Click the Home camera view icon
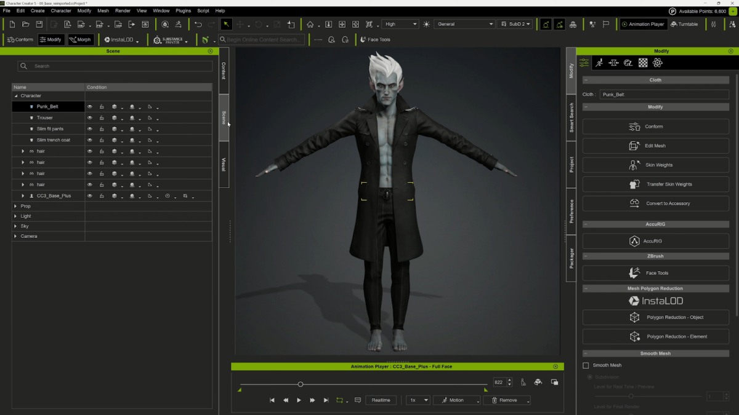 [310, 25]
